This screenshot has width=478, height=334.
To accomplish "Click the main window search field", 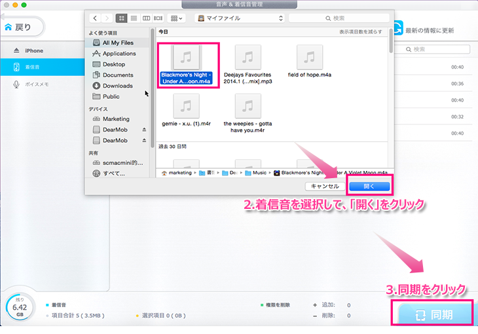I will 433,49.
